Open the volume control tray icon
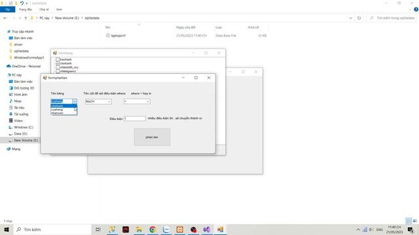 click(371, 229)
